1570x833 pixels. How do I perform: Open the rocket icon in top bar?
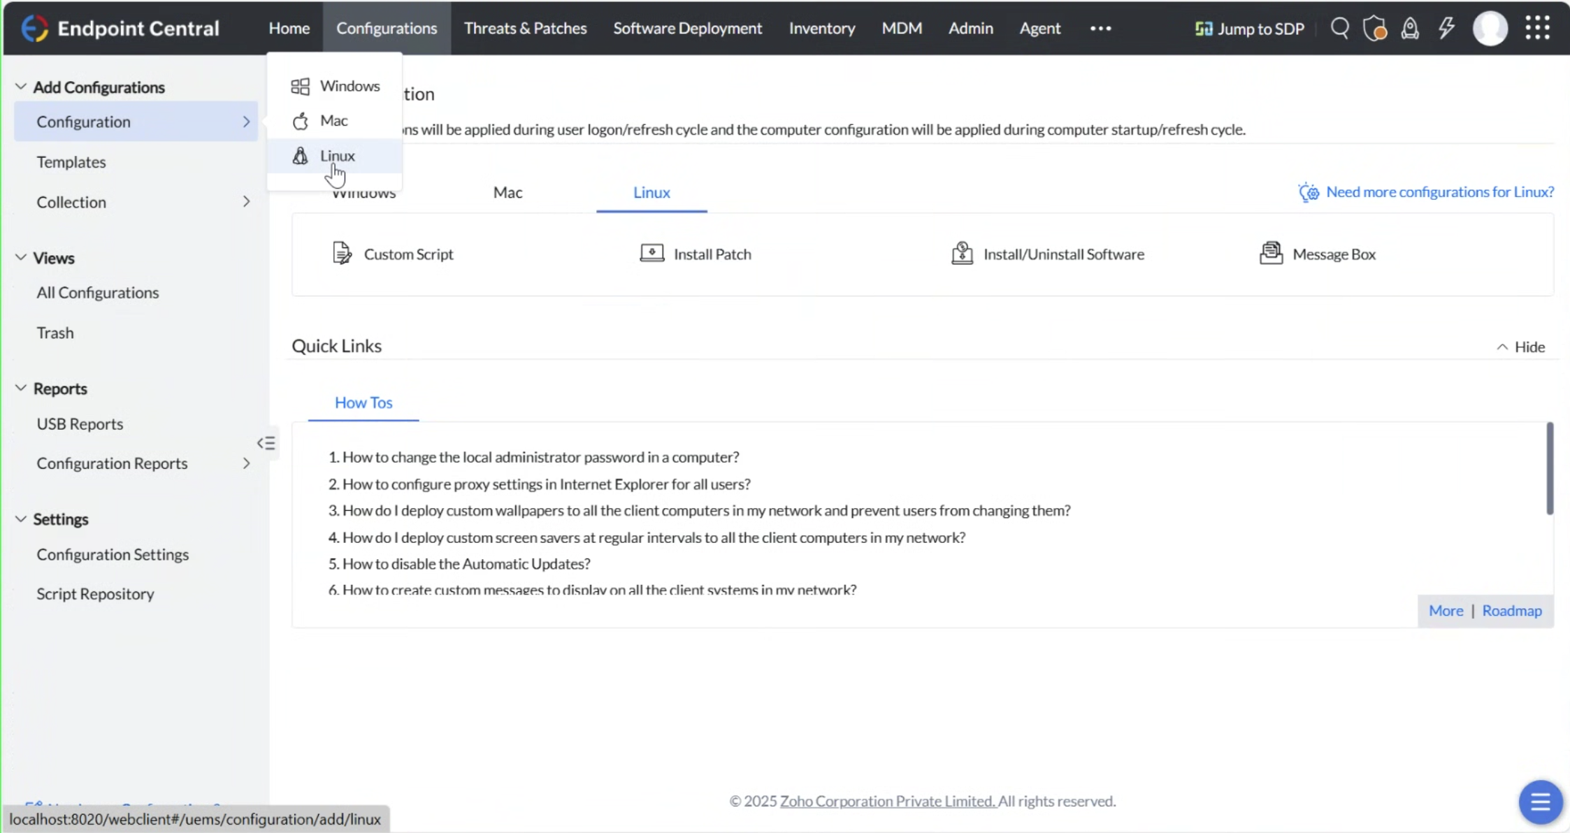(1410, 29)
